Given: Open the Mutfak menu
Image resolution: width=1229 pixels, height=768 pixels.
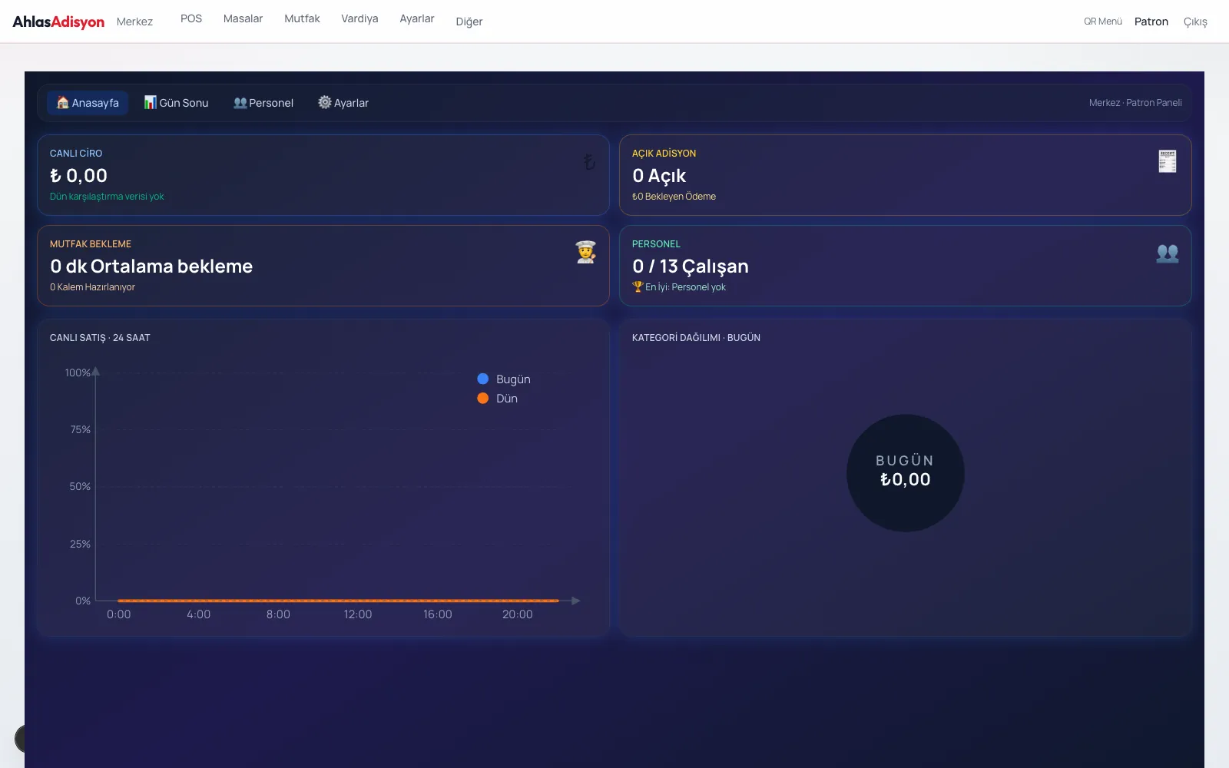Looking at the screenshot, I should click(302, 18).
